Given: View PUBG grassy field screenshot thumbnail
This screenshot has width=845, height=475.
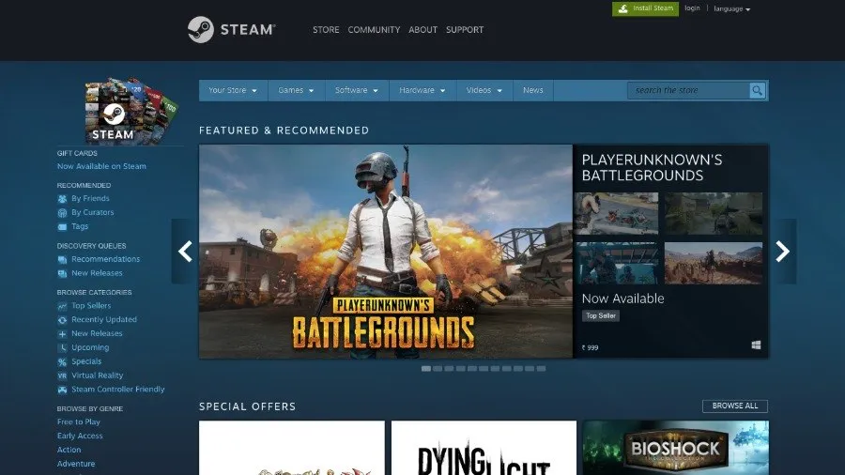Looking at the screenshot, I should [714, 214].
